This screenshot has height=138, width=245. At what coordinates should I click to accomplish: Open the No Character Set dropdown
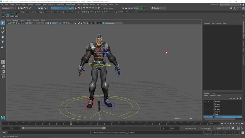pos(191,128)
